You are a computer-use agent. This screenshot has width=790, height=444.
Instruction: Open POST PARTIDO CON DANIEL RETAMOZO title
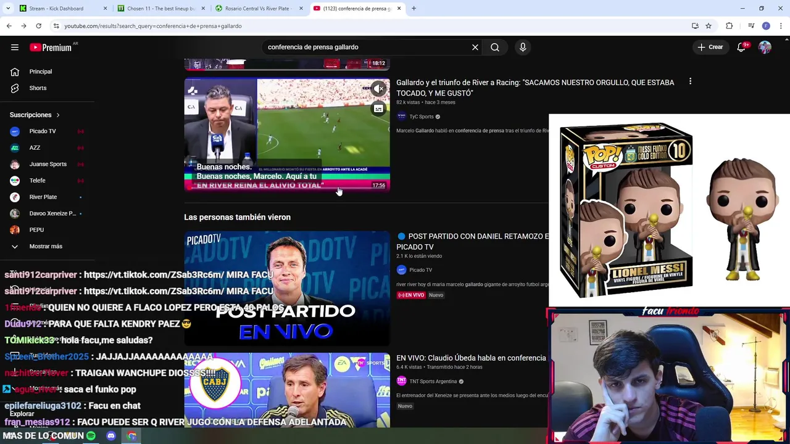(472, 241)
